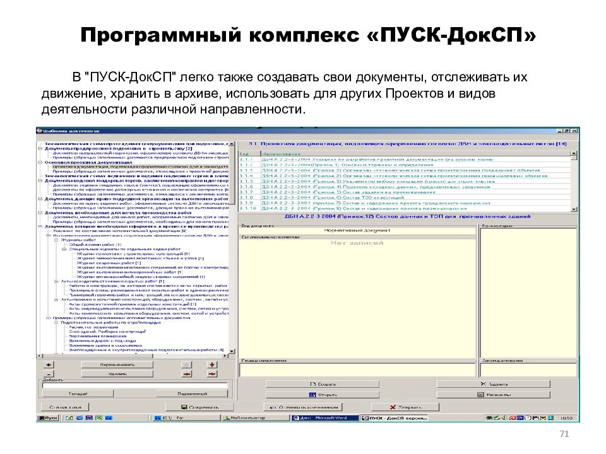Select table row with code 3.1.2
Screen dimensions: 606x454
tap(404, 165)
